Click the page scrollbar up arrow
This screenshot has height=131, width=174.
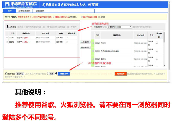169,3
